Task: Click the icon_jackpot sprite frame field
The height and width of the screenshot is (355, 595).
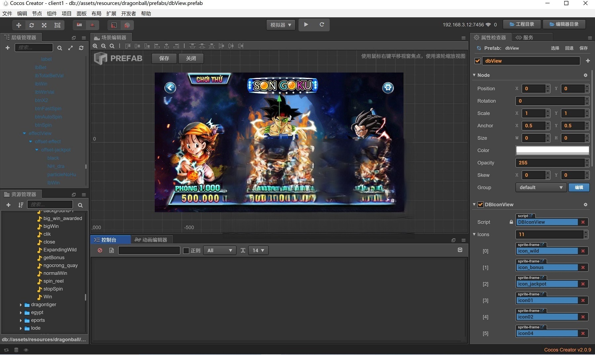Action: 547,284
